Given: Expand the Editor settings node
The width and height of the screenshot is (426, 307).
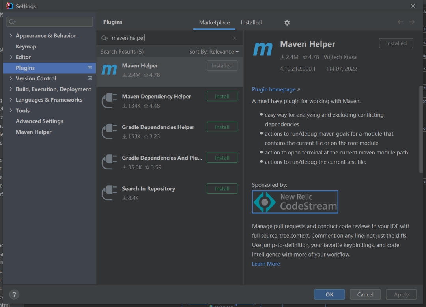Looking at the screenshot, I should pyautogui.click(x=11, y=57).
